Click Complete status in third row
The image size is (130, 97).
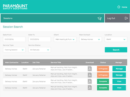click(x=103, y=81)
